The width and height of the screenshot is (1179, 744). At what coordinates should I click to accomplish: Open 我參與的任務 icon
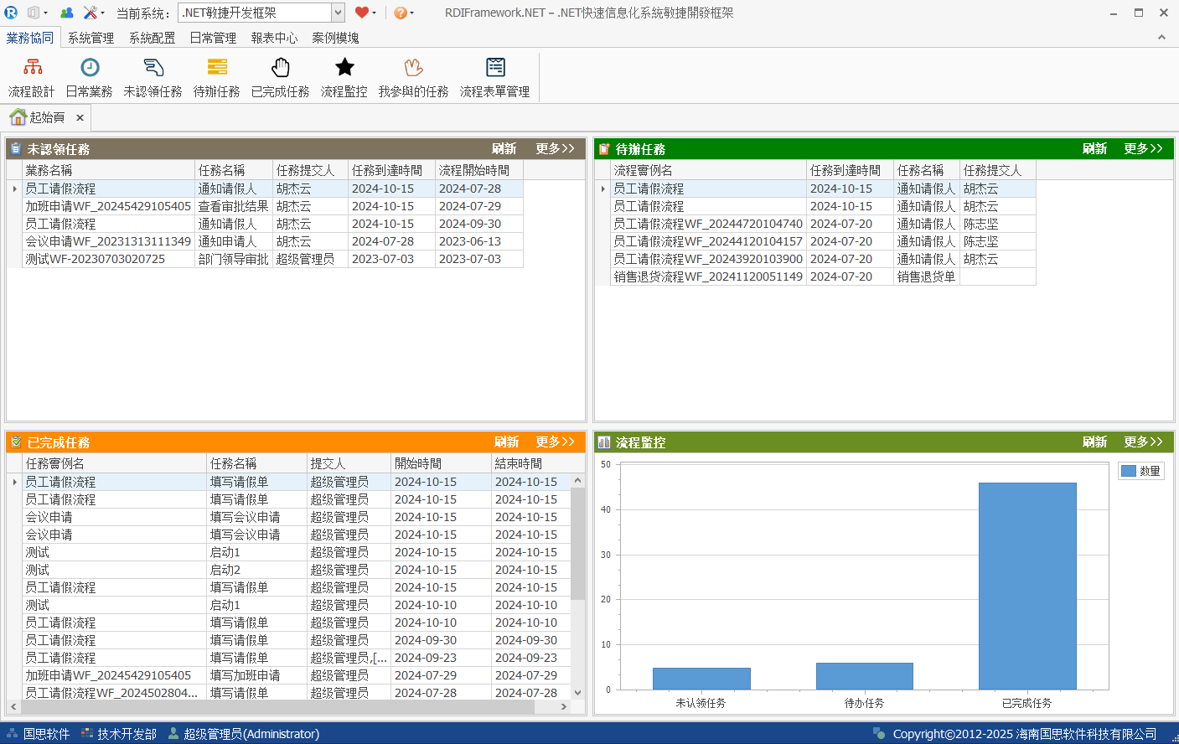[413, 68]
